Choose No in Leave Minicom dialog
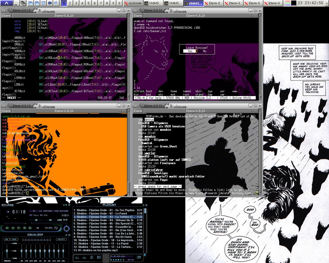The image size is (329, 263). [205, 51]
